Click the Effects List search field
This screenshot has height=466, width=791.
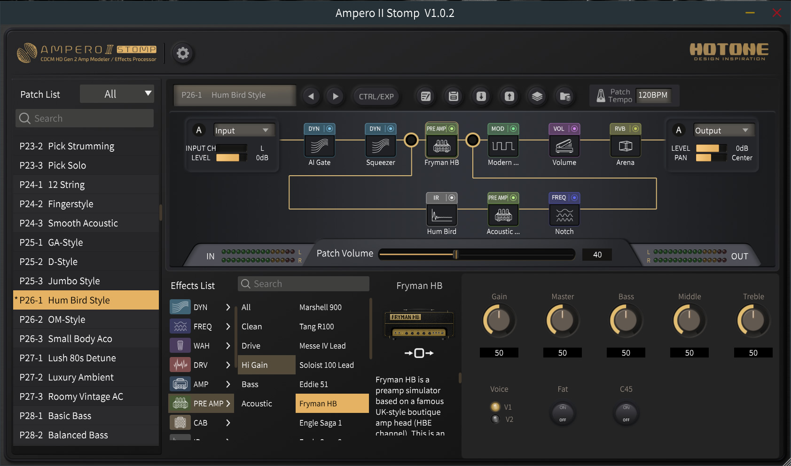pyautogui.click(x=304, y=284)
